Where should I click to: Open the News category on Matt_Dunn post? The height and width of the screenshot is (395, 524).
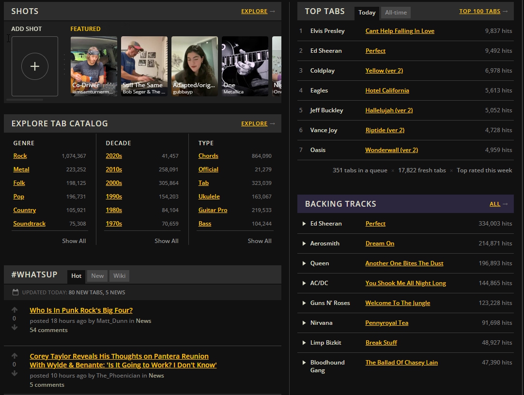143,321
